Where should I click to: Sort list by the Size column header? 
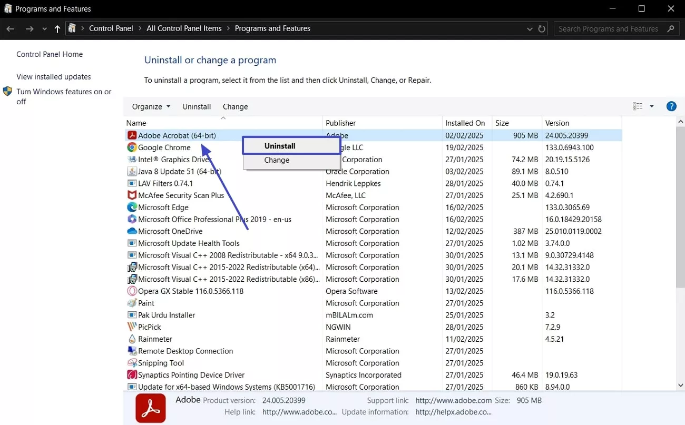(x=517, y=123)
